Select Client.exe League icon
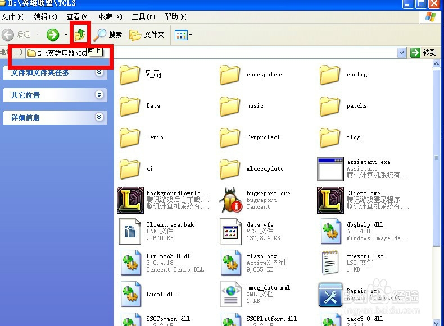 pos(330,200)
